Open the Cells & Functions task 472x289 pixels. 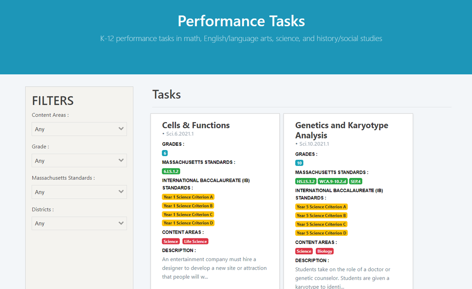tap(196, 125)
